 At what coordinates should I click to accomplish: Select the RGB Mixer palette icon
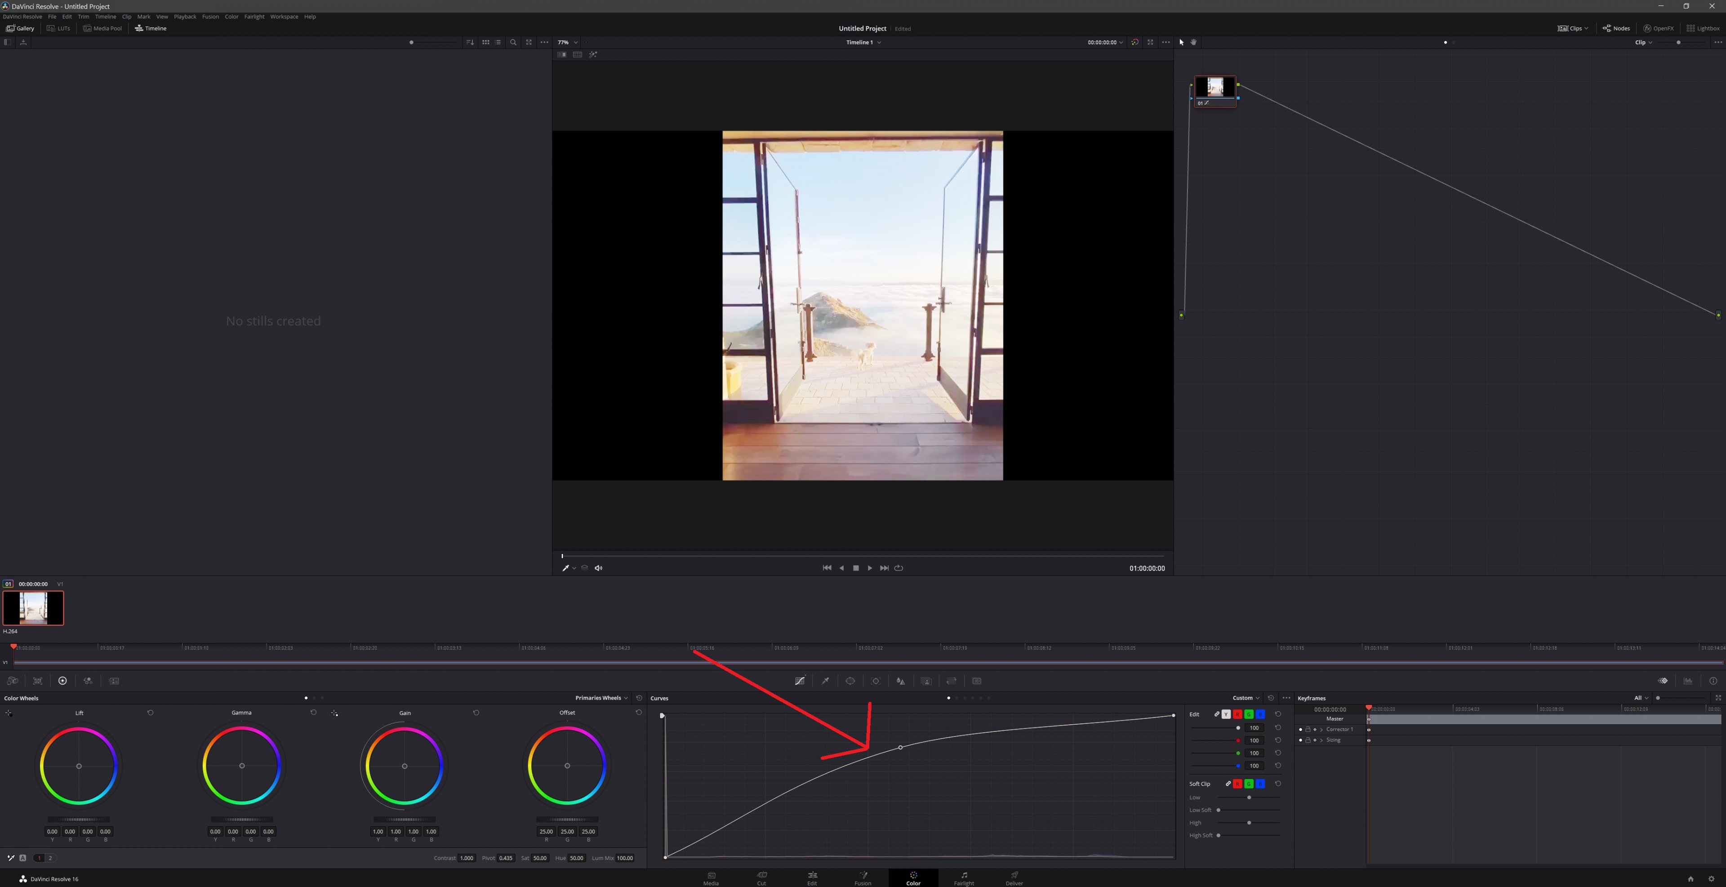[x=88, y=681]
